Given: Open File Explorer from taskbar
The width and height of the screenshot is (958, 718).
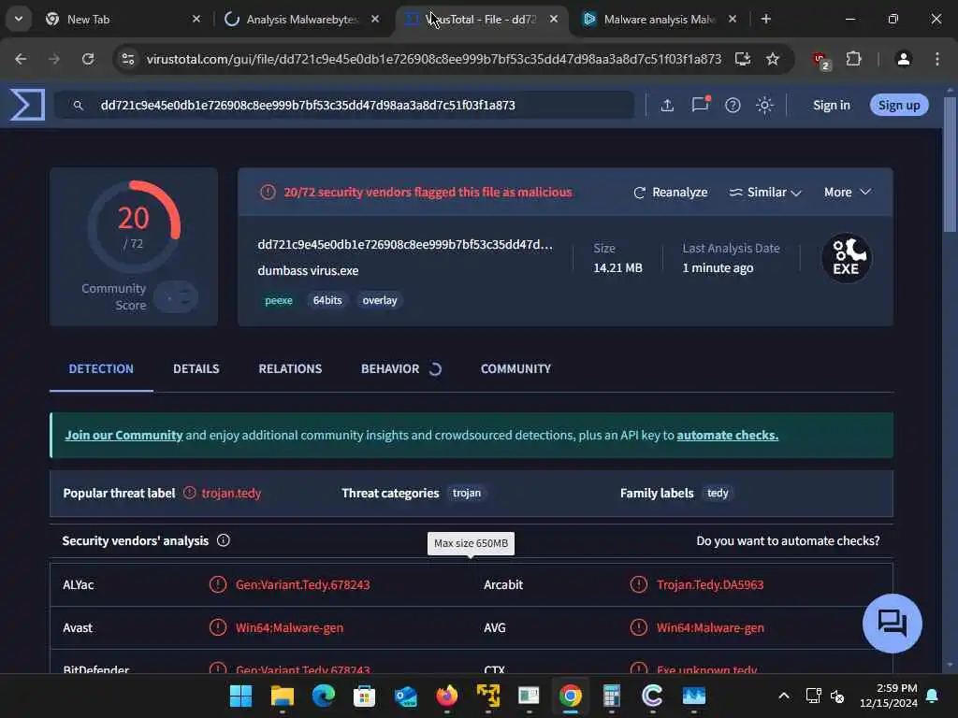Looking at the screenshot, I should tap(283, 696).
